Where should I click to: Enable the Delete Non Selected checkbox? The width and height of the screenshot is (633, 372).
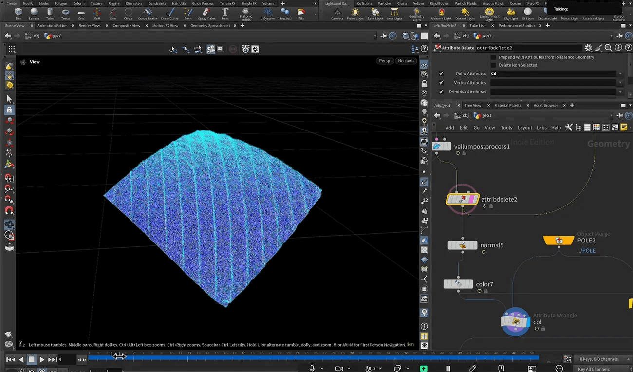[x=493, y=65]
